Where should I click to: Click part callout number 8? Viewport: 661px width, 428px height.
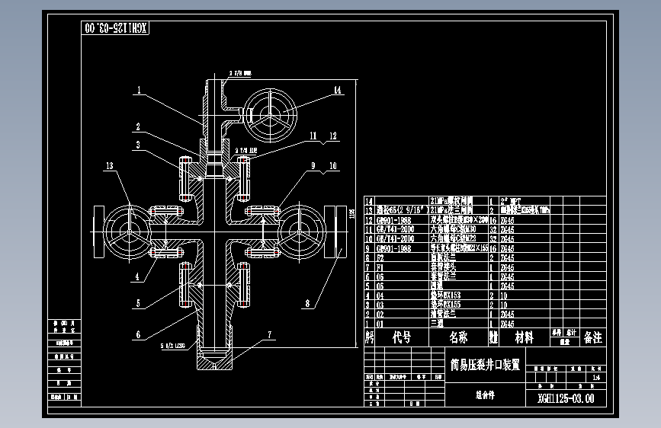(308, 303)
